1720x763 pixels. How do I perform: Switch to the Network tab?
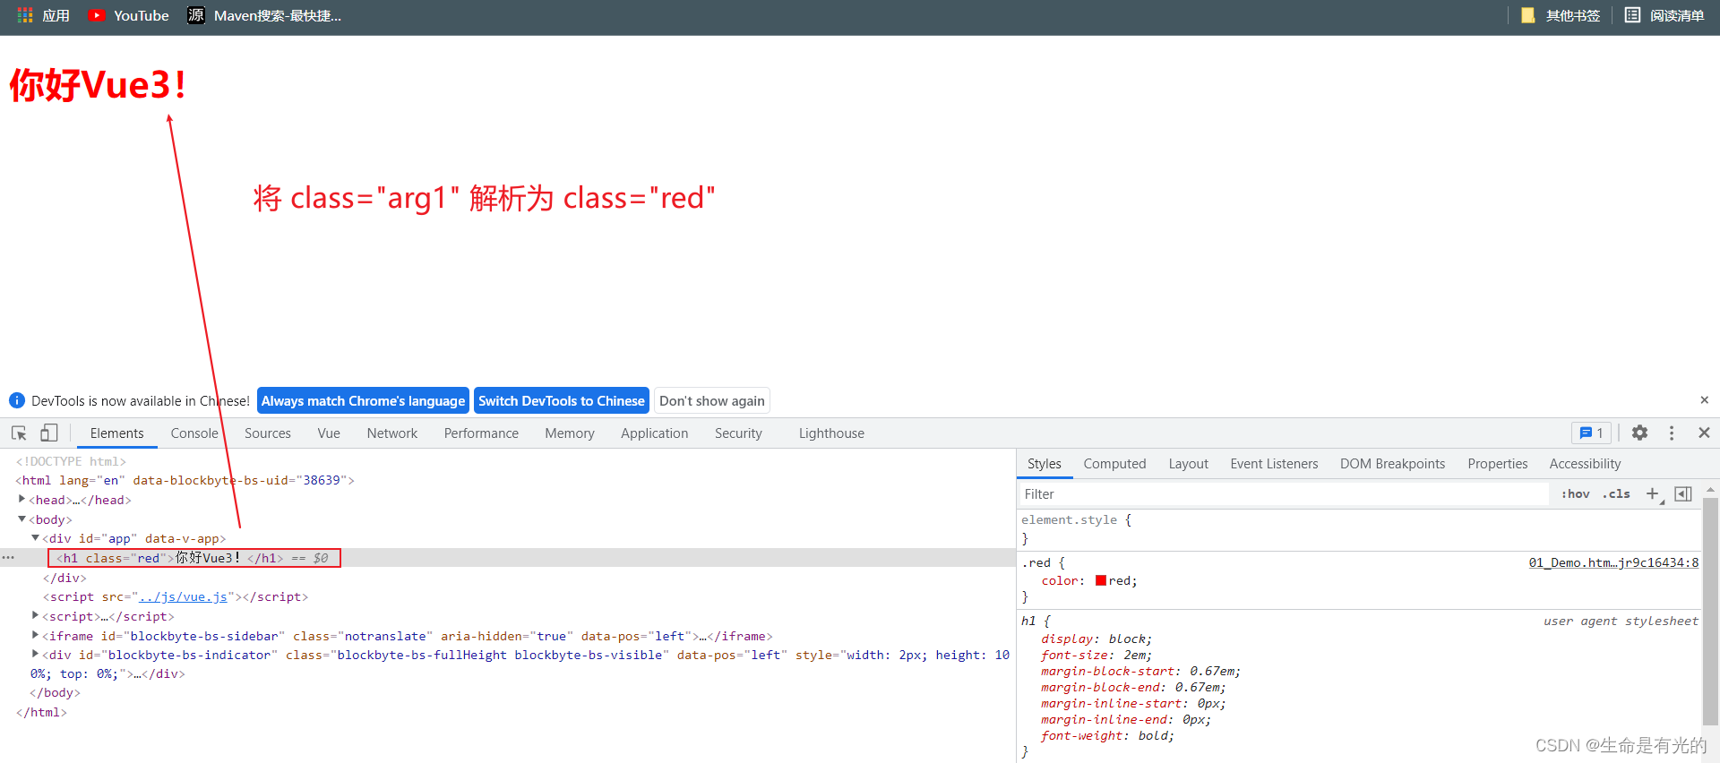tap(392, 433)
